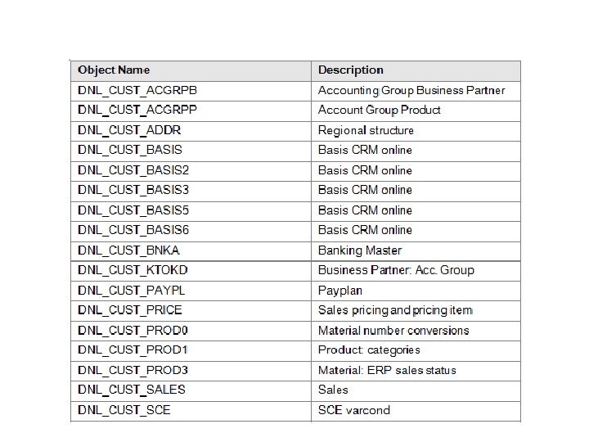The width and height of the screenshot is (589, 442).
Task: Select the DNL_CUST_BASIS3 cell
Action: (133, 190)
